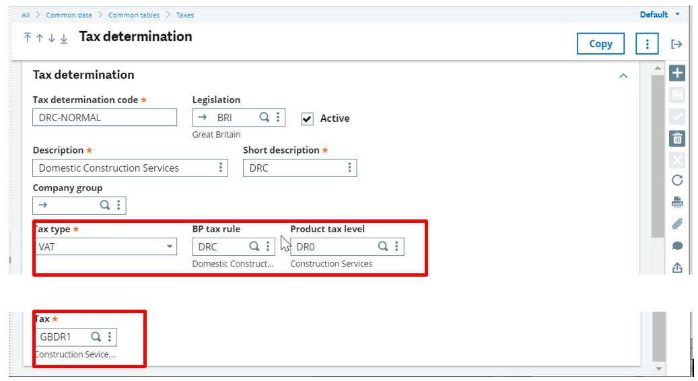Viewport: 698px width, 381px height.
Task: Open Company group field actions menu
Action: (118, 205)
